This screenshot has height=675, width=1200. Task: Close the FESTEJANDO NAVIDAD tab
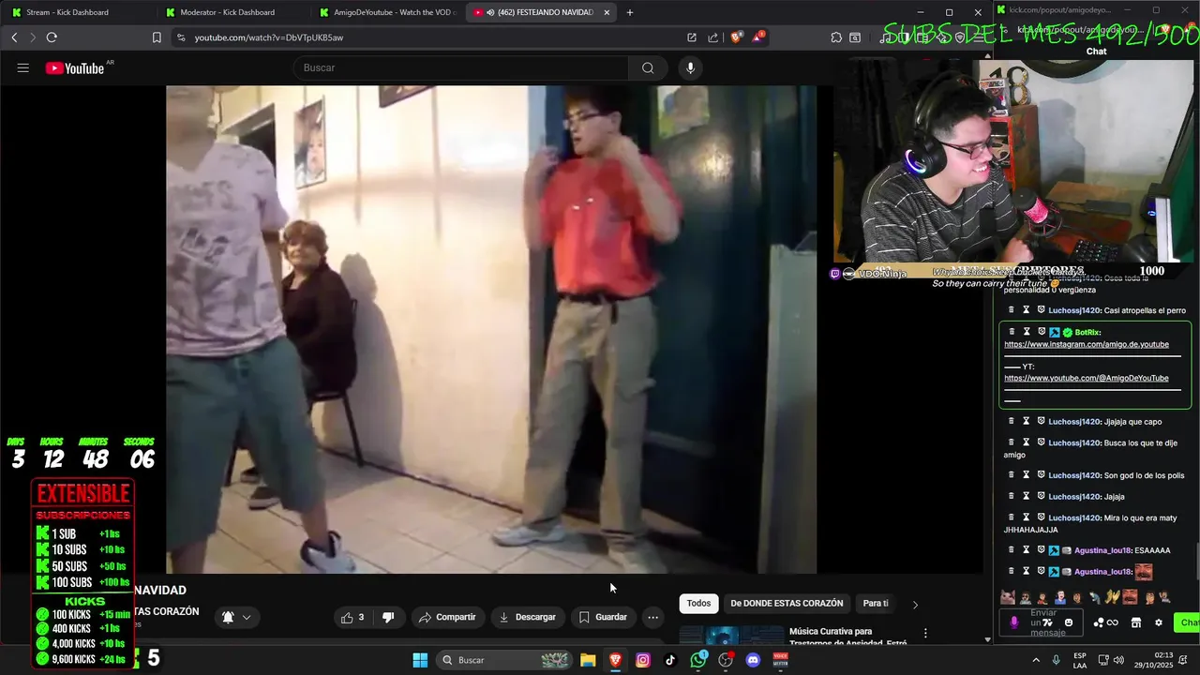607,12
